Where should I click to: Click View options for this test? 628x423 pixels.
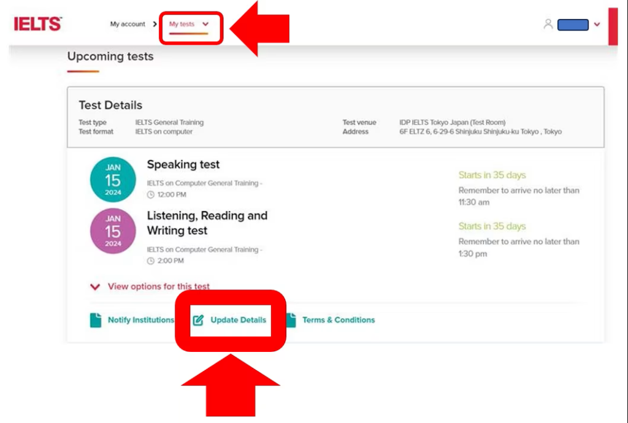(x=158, y=286)
